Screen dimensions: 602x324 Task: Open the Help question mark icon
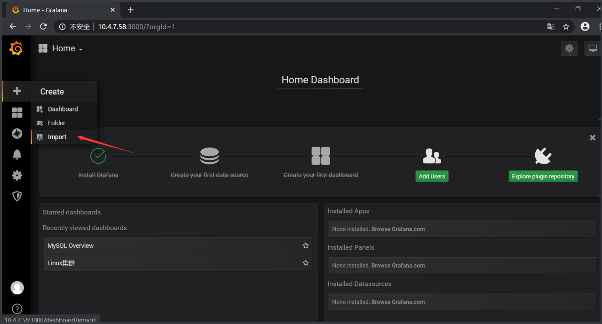(17, 309)
